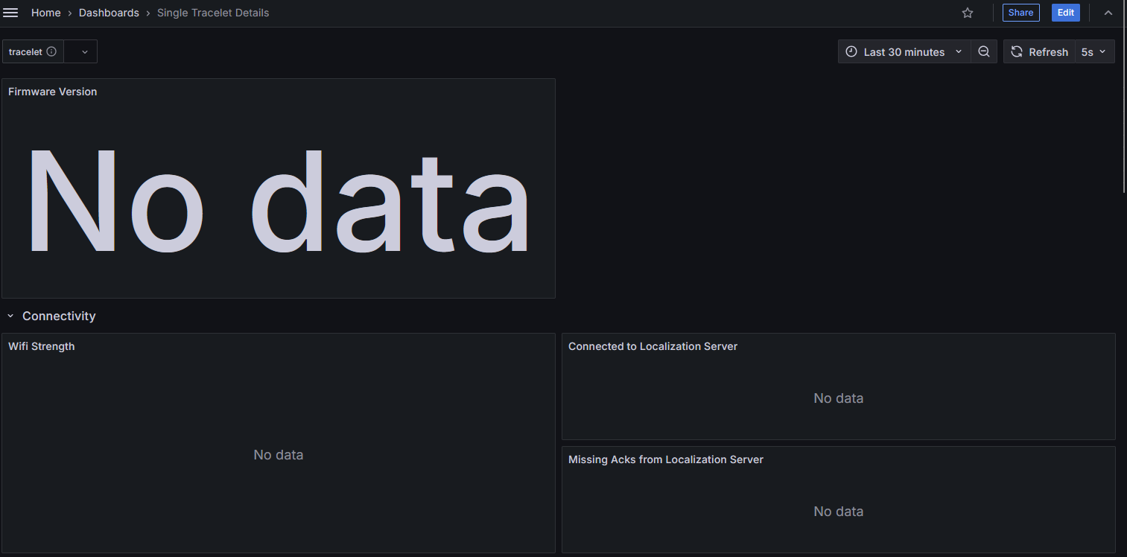Navigate to Dashboards breadcrumb
Image resolution: width=1127 pixels, height=557 pixels.
109,13
